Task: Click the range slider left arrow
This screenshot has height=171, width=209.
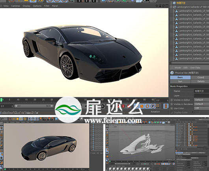Action: click(x=16, y=106)
